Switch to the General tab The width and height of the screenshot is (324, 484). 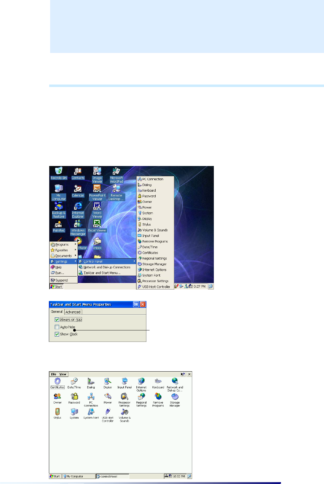click(x=57, y=312)
